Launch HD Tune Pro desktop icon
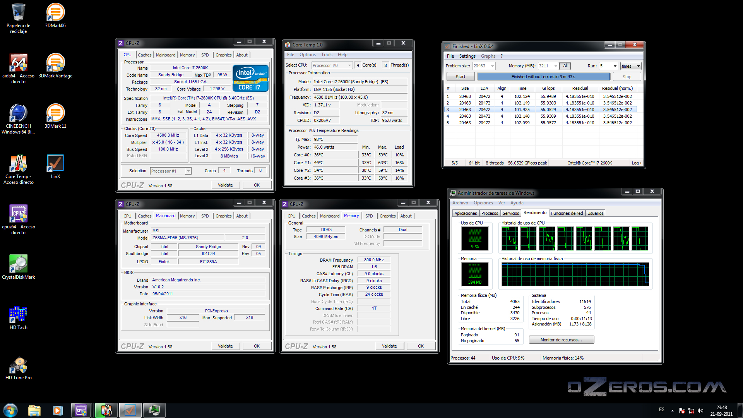743x418 pixels. pos(18,368)
